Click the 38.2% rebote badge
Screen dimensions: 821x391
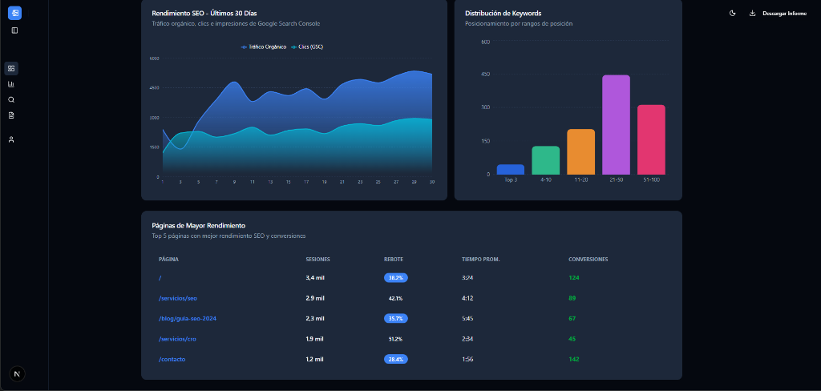coord(396,278)
